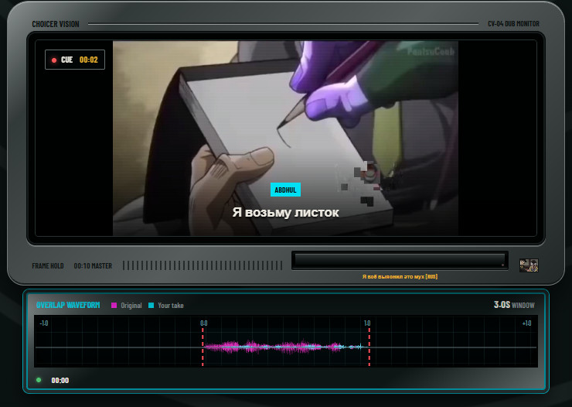Click the CHOICER VISION title
572x407 pixels.
click(56, 24)
